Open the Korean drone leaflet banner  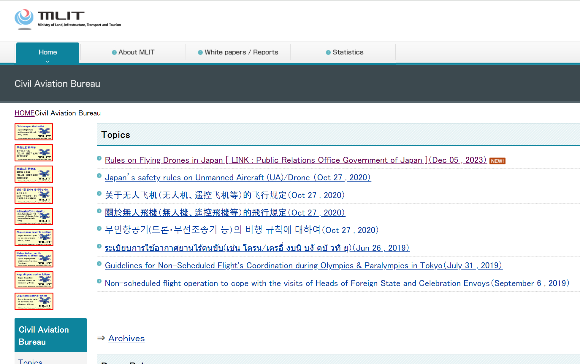[x=34, y=195]
